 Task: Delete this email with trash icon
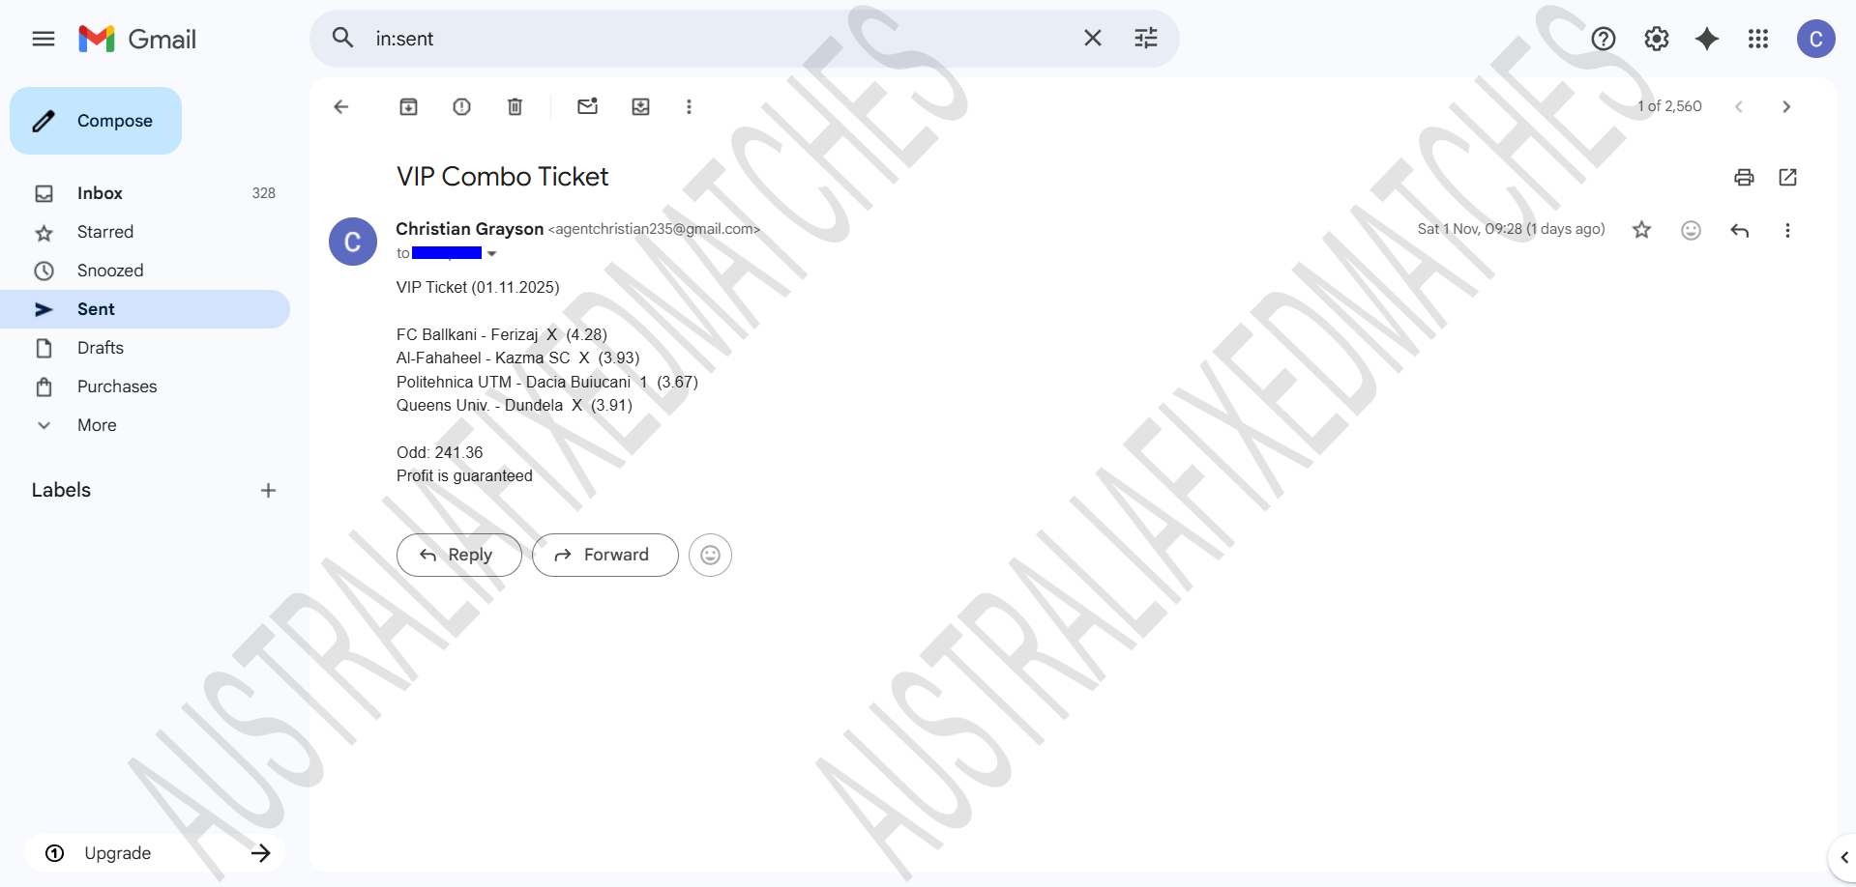coord(516,106)
